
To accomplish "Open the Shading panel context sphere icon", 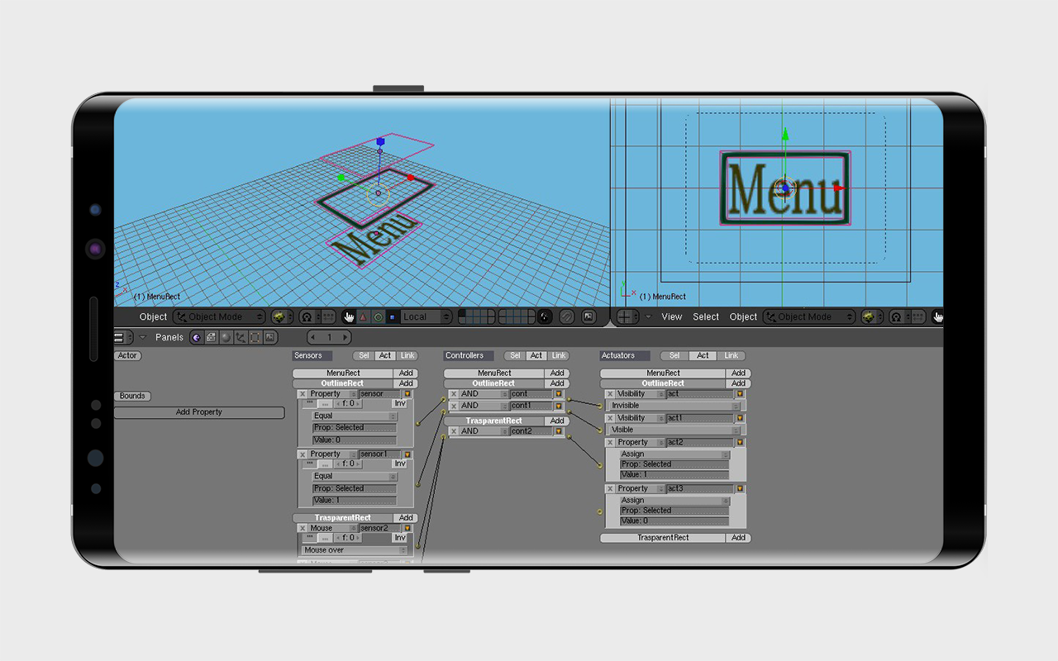I will (226, 337).
